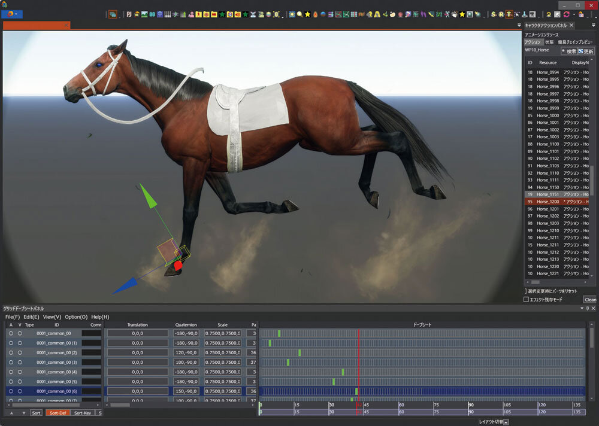Click the 更新 update button
This screenshot has width=599, height=426.
coord(586,51)
